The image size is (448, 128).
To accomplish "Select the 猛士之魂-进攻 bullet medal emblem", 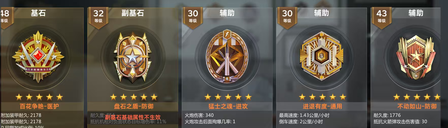I will coord(227,56).
